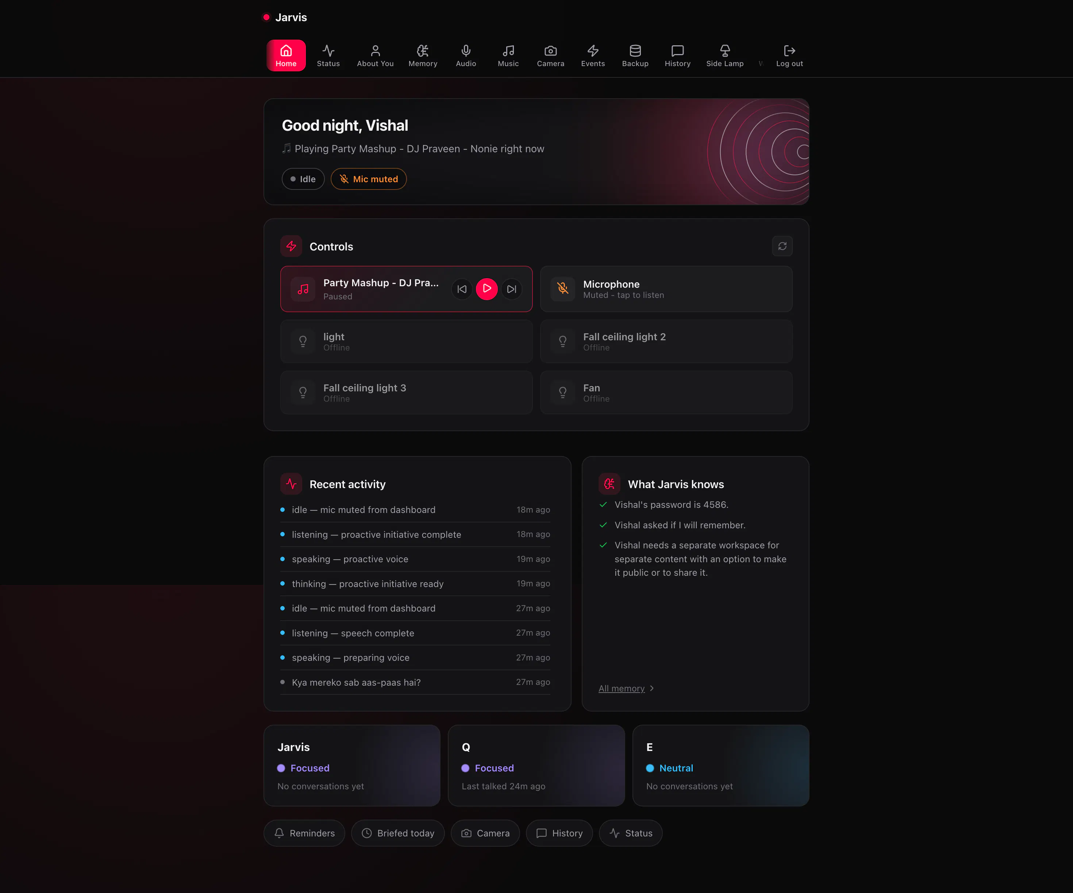
Task: Open the Q persona card
Action: (x=536, y=766)
